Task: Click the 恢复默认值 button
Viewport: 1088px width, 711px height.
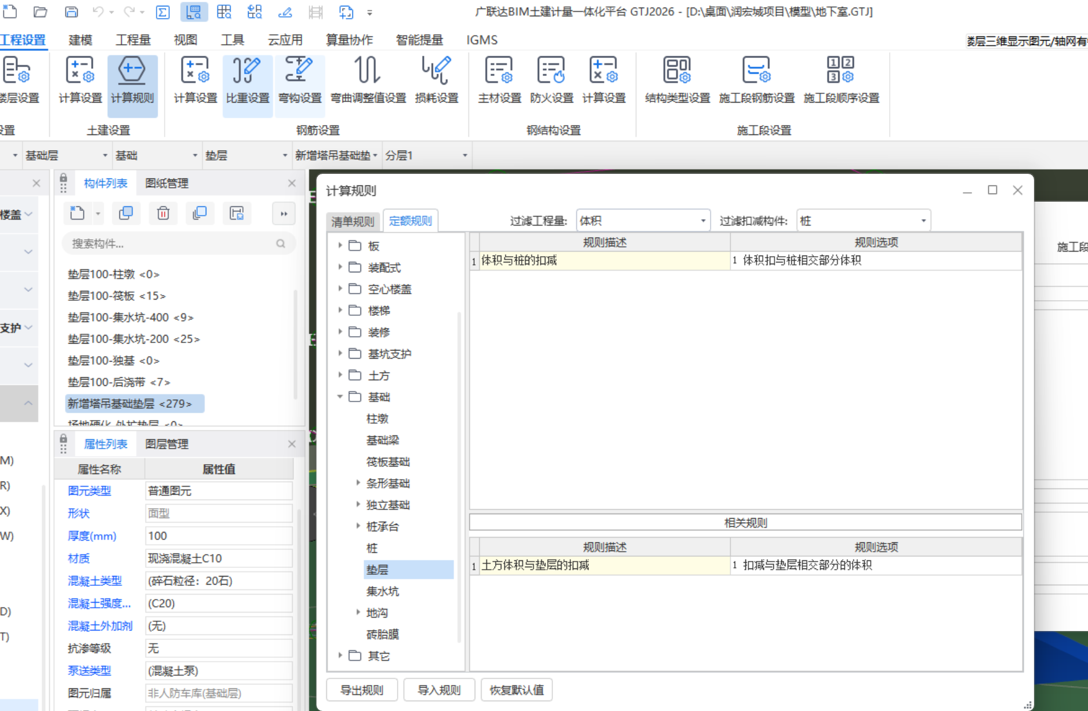Action: coord(516,690)
